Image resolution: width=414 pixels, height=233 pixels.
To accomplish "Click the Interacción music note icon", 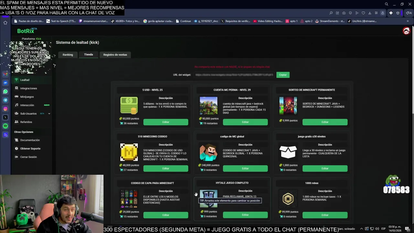I will click(x=16, y=105).
